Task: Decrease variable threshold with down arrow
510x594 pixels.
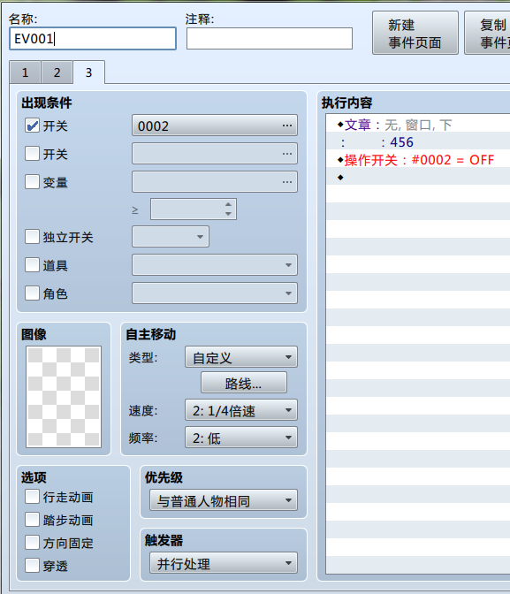Action: (228, 214)
